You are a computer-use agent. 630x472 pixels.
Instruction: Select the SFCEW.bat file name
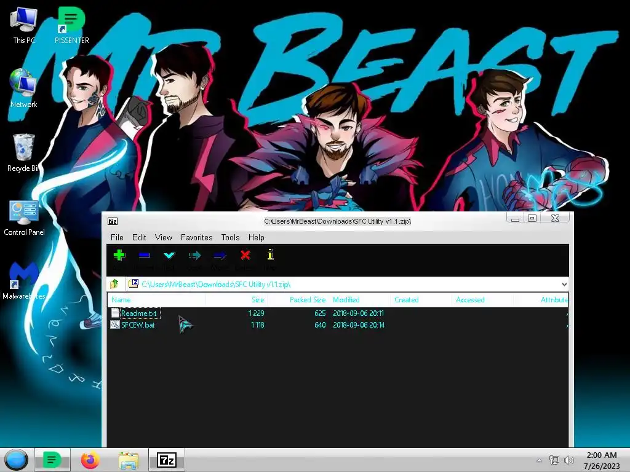click(x=138, y=324)
